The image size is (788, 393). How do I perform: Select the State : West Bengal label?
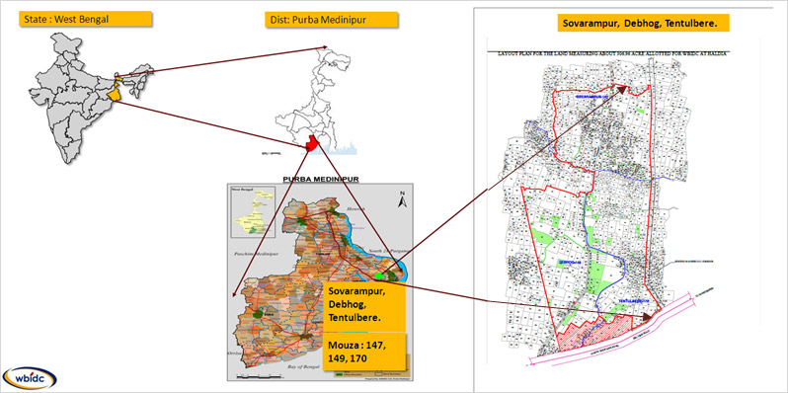point(85,20)
